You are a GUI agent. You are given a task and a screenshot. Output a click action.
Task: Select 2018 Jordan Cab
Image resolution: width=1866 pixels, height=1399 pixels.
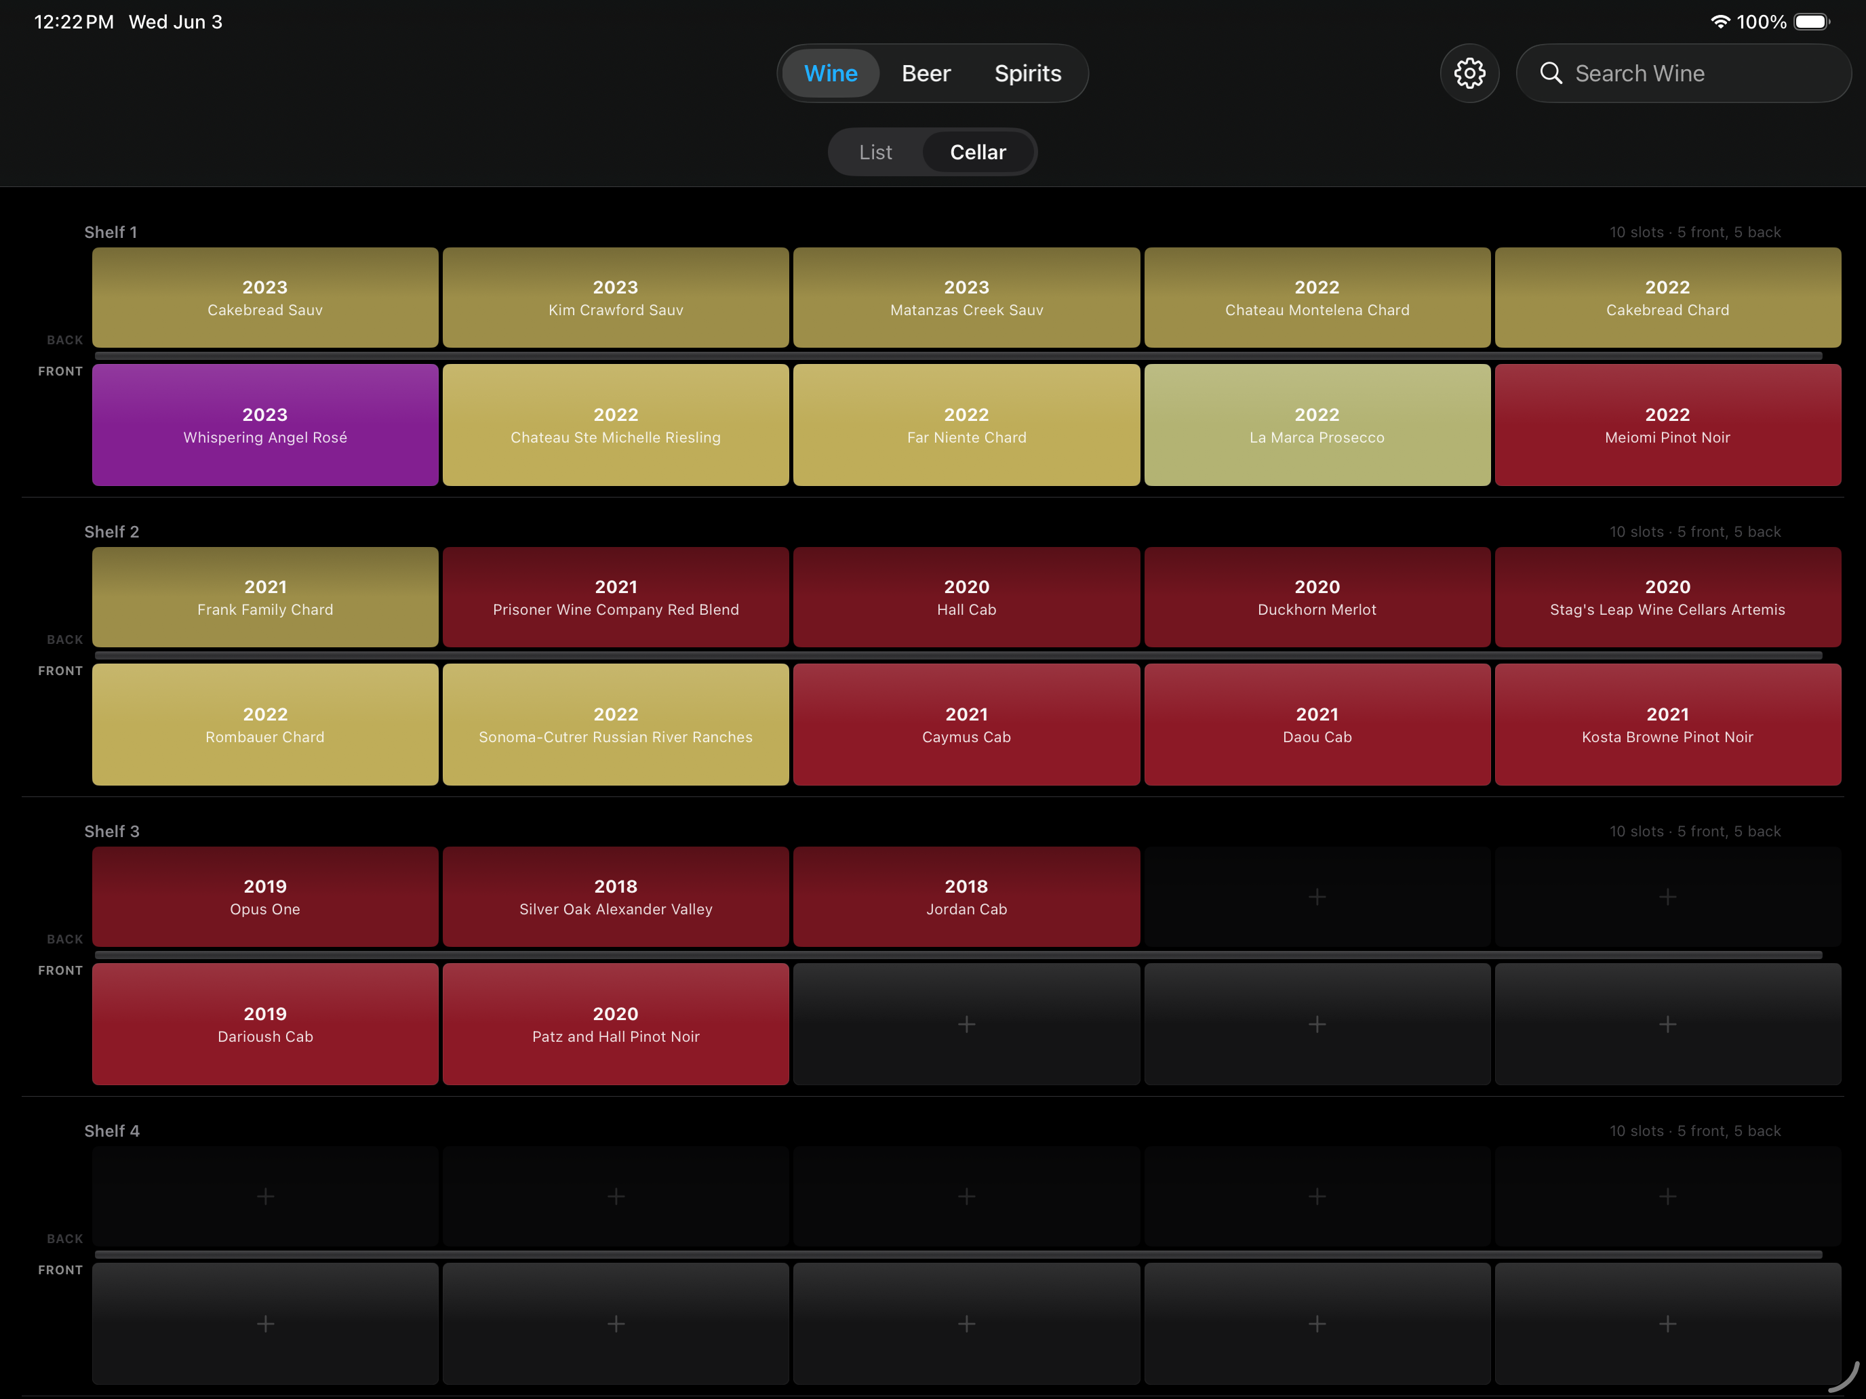pos(966,897)
